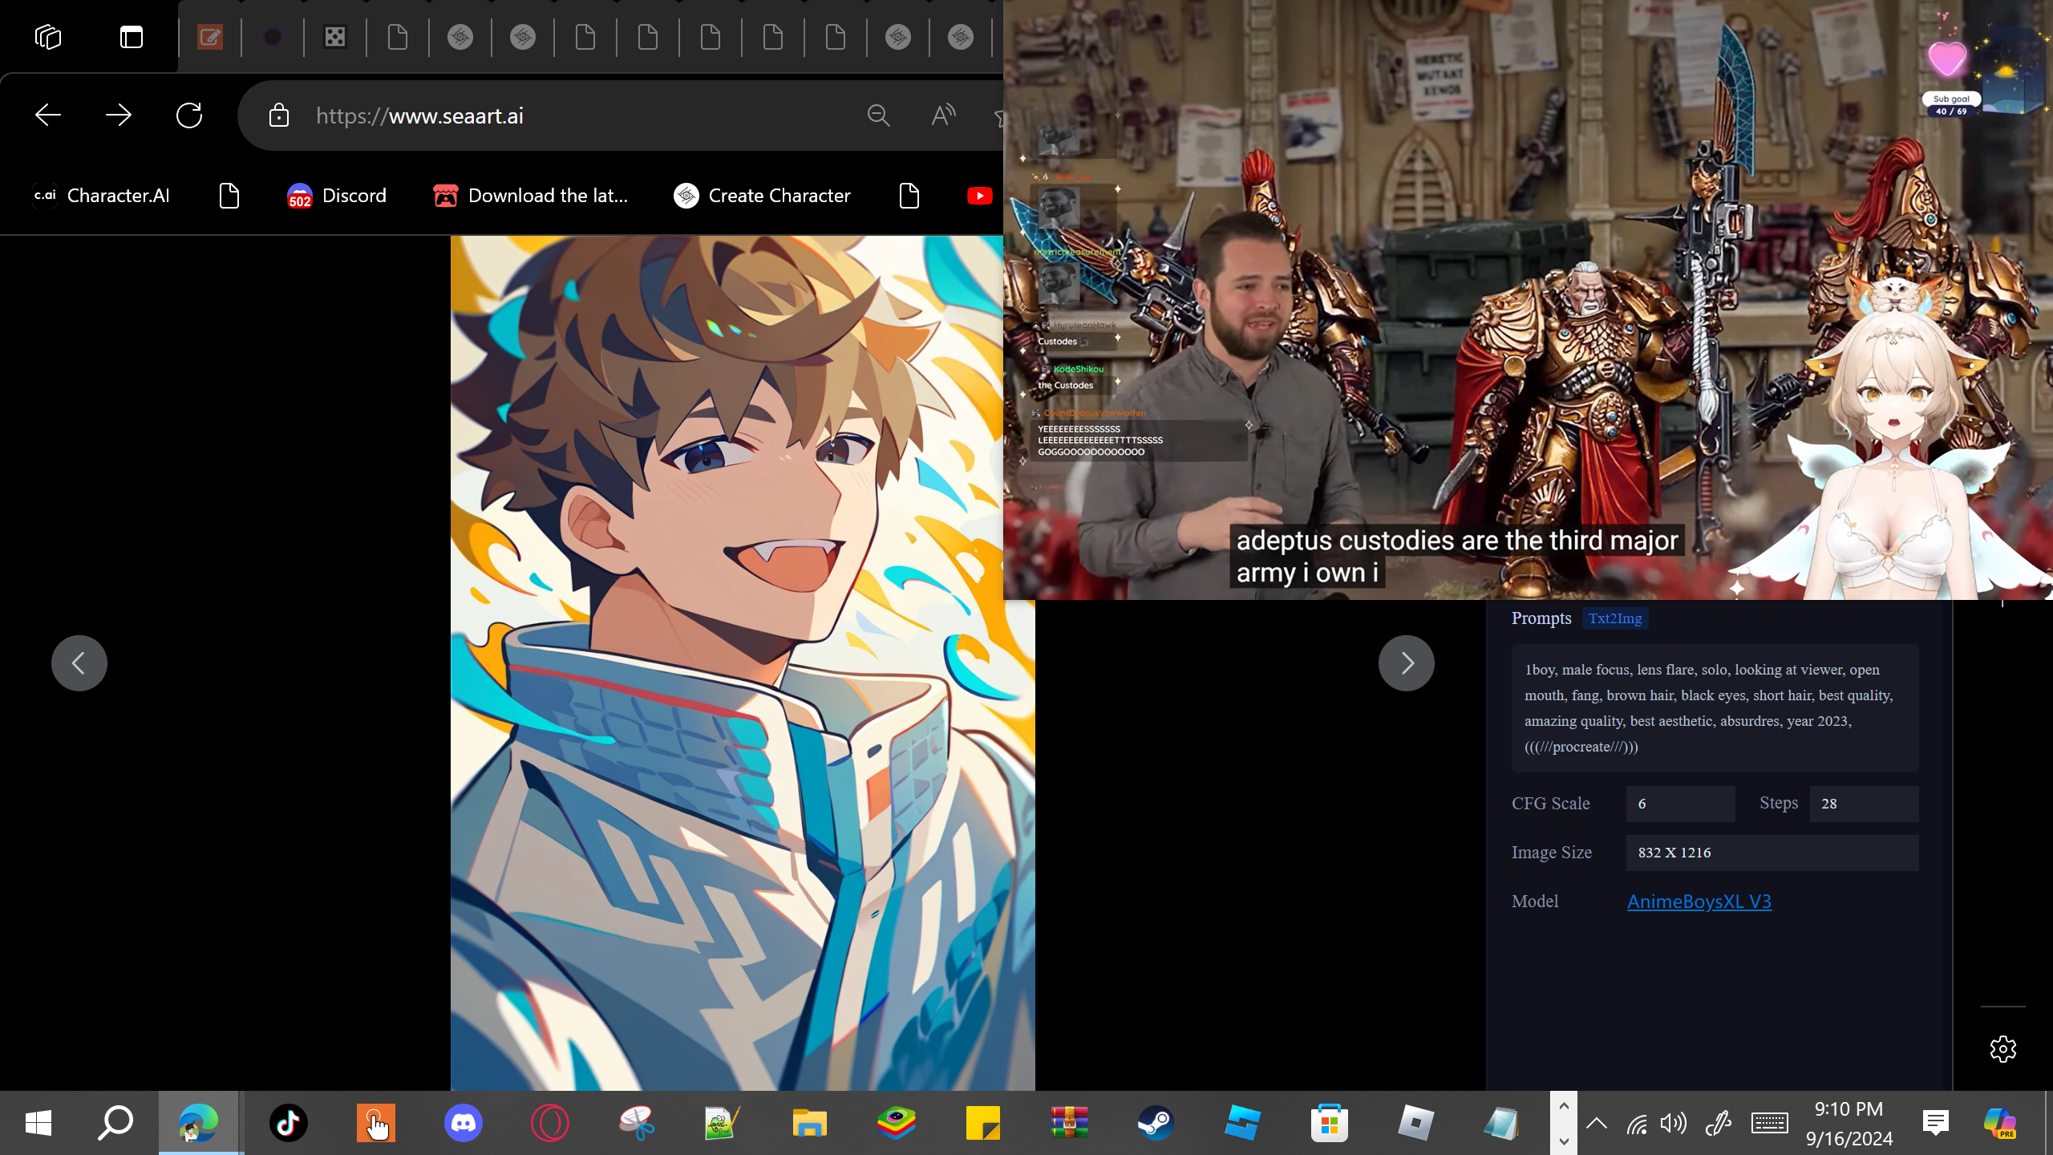Launch the grey Roblox icon in the taskbar

[1415, 1123]
